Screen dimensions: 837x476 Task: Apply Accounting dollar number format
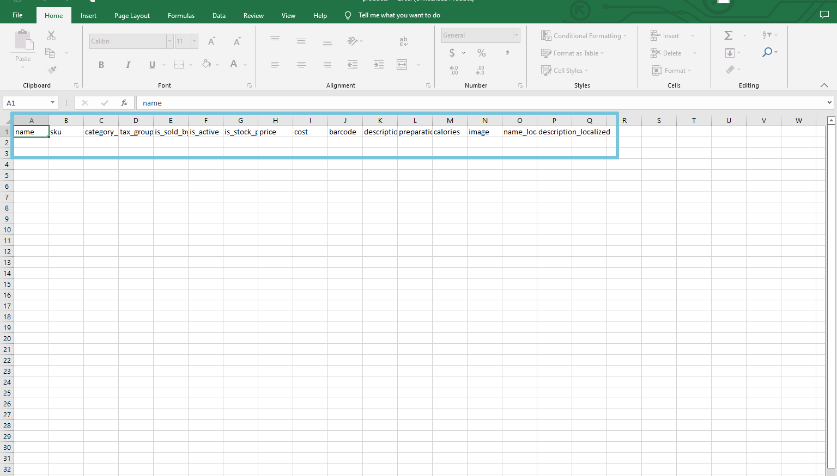[452, 53]
